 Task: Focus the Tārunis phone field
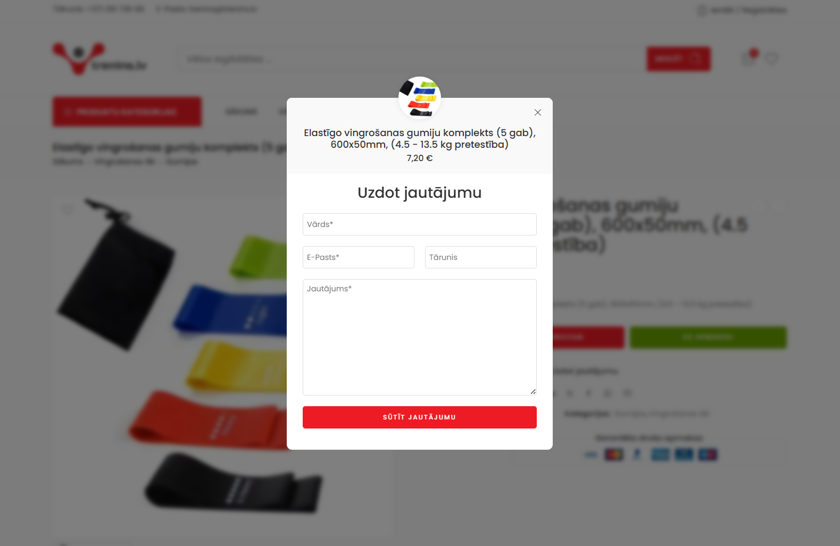pyautogui.click(x=481, y=257)
